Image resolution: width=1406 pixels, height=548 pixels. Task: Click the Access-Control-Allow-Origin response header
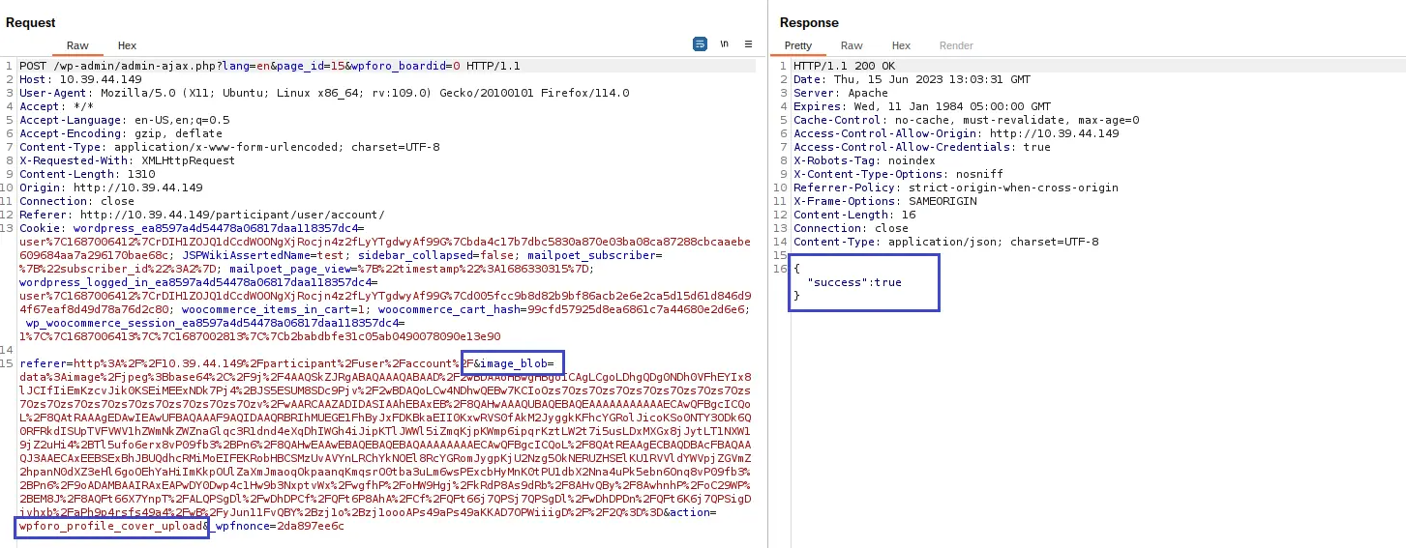[x=956, y=133]
